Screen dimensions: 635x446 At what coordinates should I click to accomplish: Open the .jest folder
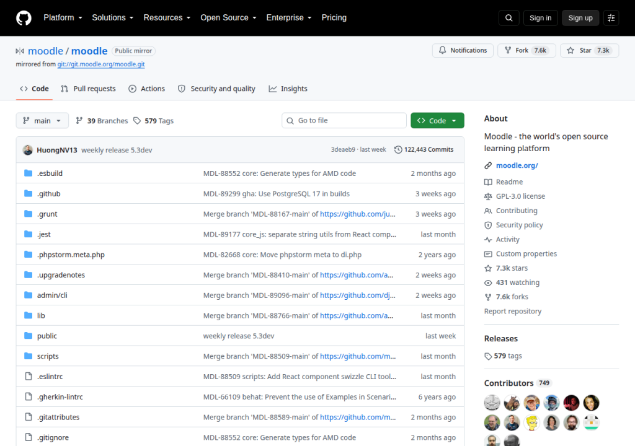[44, 234]
